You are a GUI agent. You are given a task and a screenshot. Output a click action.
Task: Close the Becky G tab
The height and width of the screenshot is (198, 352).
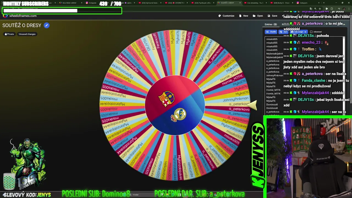293,3
